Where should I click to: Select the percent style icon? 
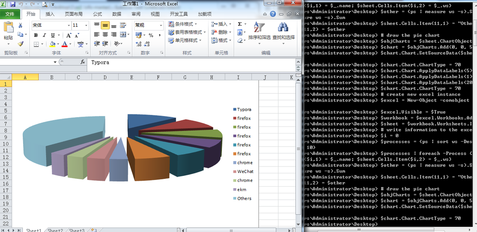(x=151, y=35)
